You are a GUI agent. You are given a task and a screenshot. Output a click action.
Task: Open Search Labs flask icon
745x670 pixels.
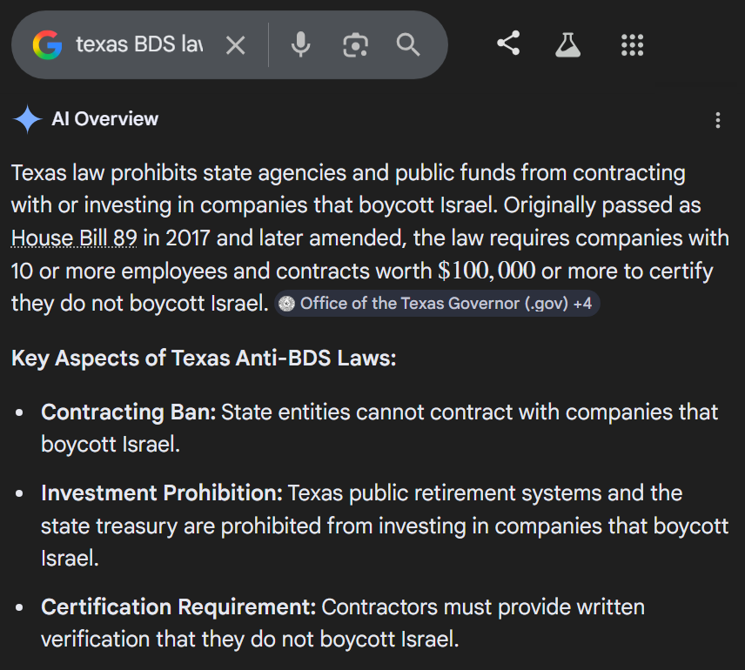click(x=567, y=45)
